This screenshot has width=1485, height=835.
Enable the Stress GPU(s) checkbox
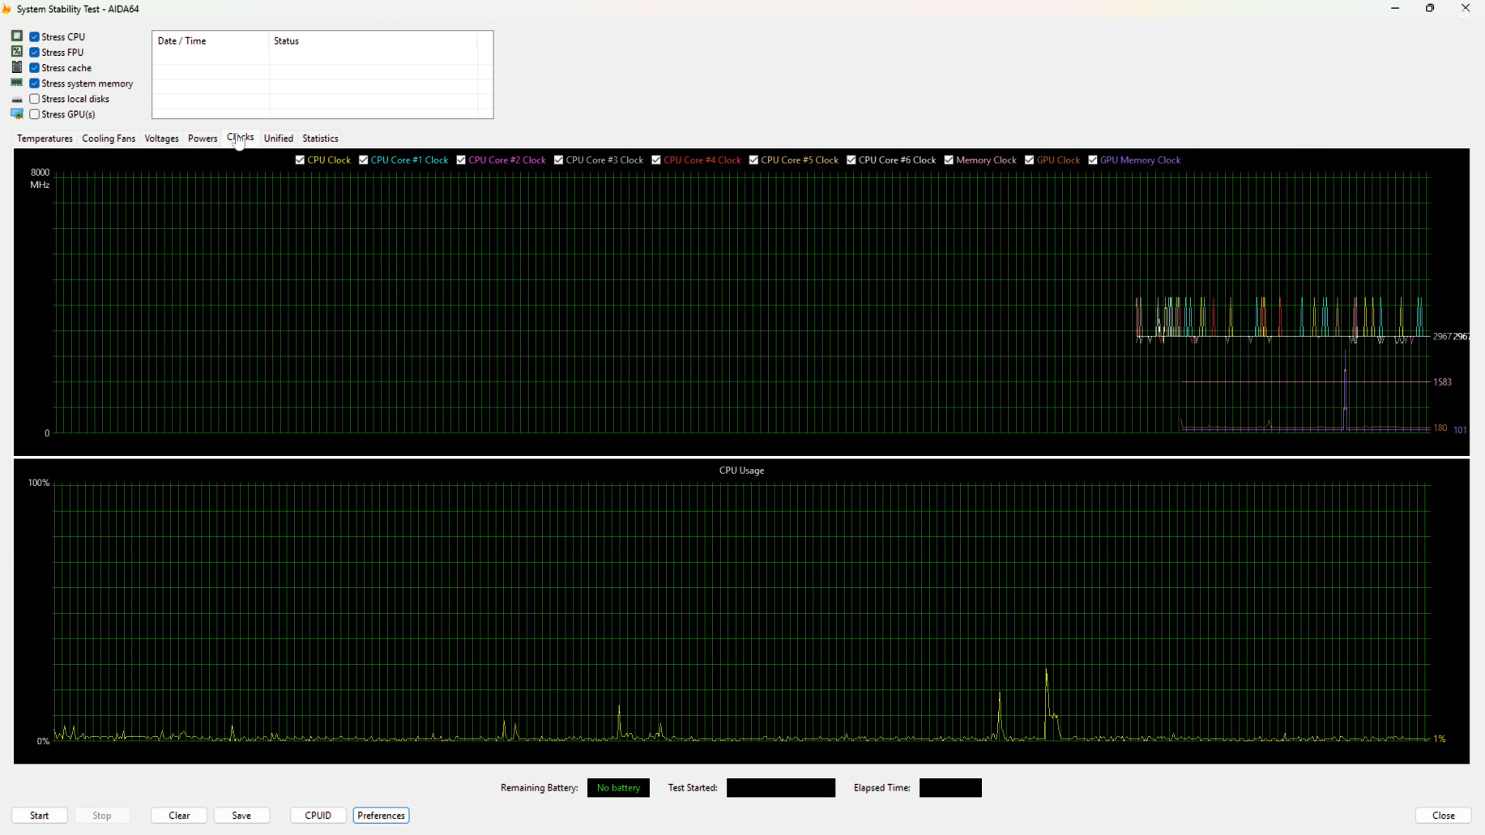coord(35,114)
